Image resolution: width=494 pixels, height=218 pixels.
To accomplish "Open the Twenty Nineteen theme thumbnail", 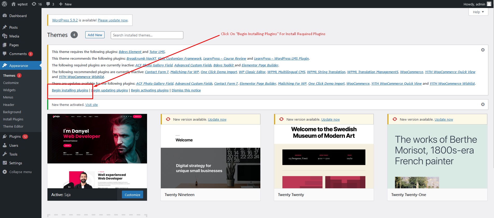I will point(211,156).
